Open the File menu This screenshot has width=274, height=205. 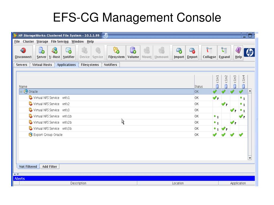point(17,41)
